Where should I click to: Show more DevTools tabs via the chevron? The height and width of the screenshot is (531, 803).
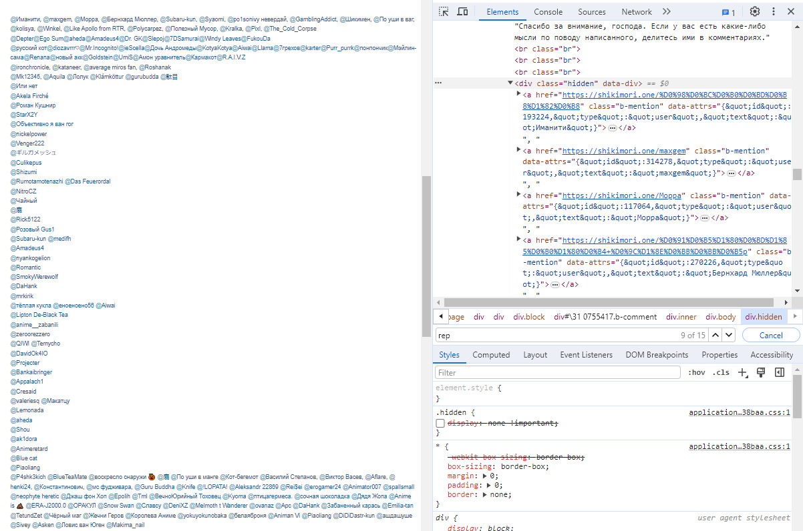(667, 11)
